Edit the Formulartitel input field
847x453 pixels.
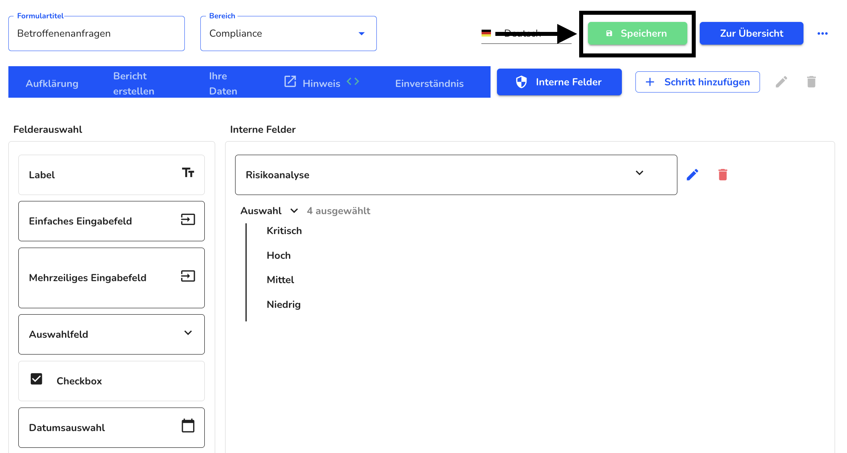97,33
